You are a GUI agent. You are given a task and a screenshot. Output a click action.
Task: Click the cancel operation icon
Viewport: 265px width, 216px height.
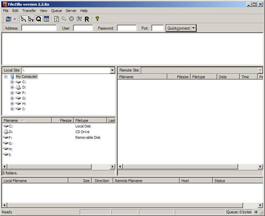[x=72, y=19]
